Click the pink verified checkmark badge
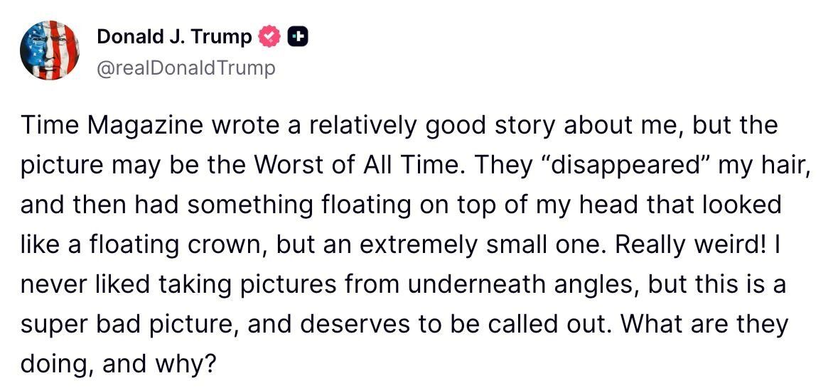Image resolution: width=833 pixels, height=388 pixels. [x=269, y=36]
